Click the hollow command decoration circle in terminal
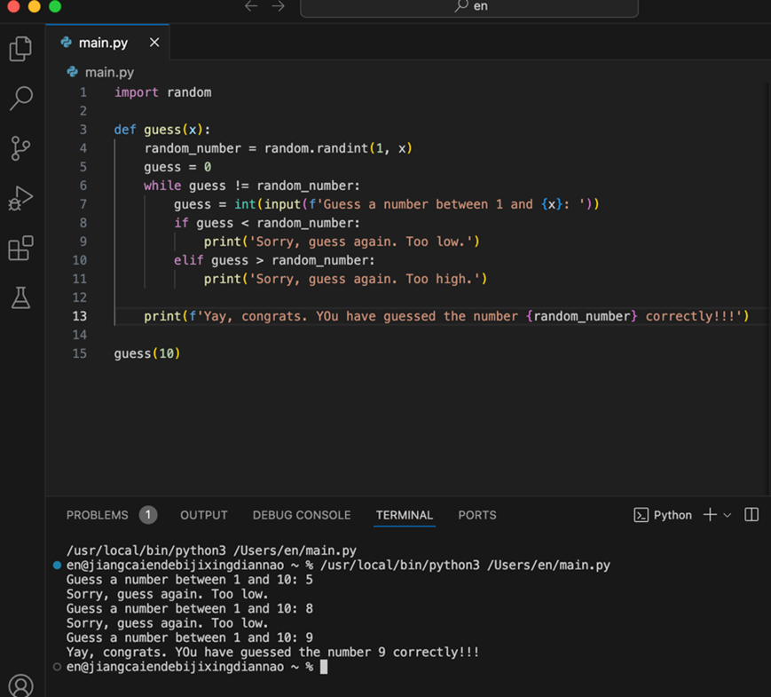Image resolution: width=771 pixels, height=697 pixels. coord(57,667)
